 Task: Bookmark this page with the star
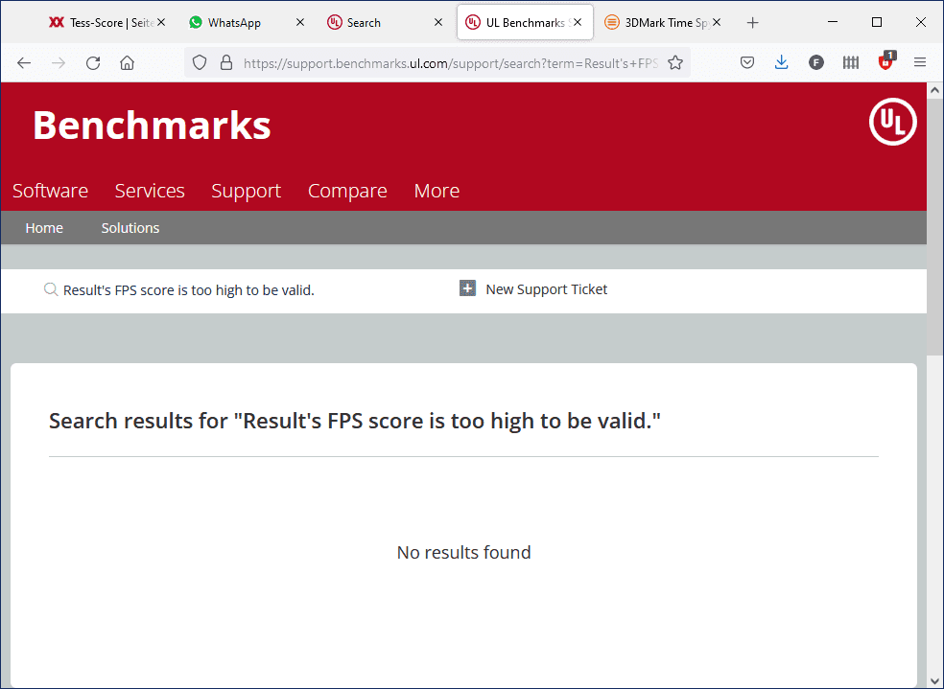pos(675,62)
